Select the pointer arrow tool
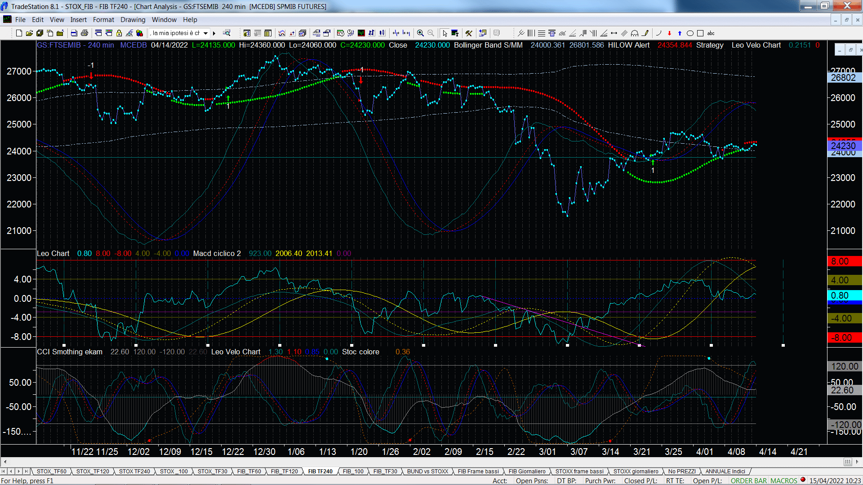863x485 pixels. coord(445,33)
